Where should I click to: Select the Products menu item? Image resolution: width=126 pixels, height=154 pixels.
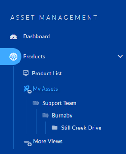click(34, 57)
